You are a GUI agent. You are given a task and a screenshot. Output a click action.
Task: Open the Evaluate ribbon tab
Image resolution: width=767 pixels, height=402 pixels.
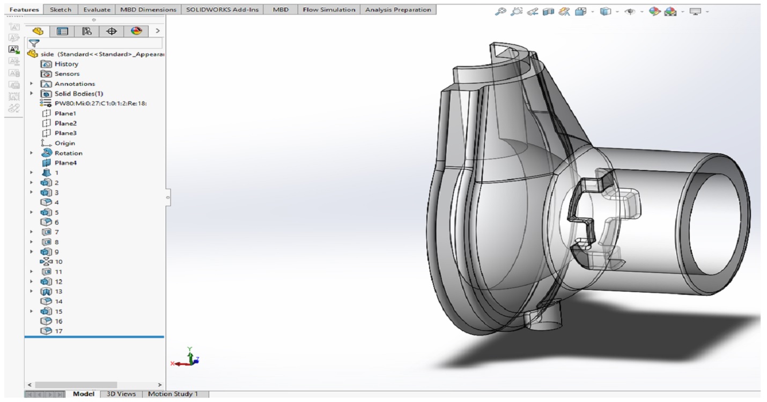(x=97, y=10)
